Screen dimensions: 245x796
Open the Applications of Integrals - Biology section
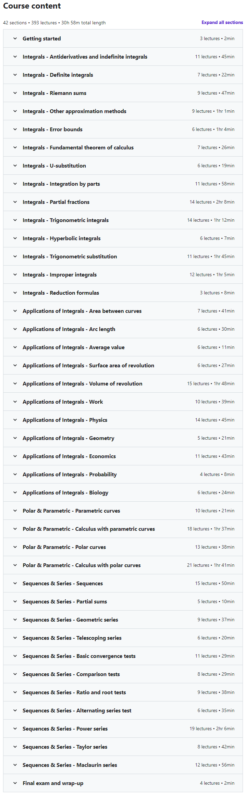pyautogui.click(x=123, y=493)
